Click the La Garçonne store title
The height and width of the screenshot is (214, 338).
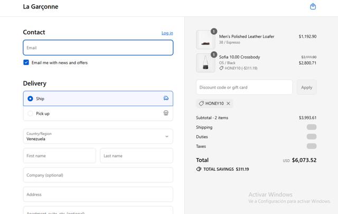[41, 7]
